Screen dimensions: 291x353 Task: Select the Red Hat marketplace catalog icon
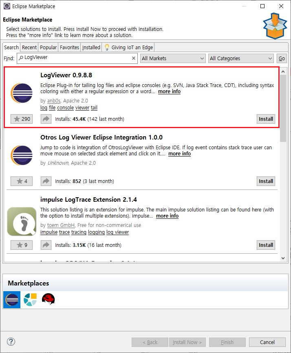(x=48, y=299)
